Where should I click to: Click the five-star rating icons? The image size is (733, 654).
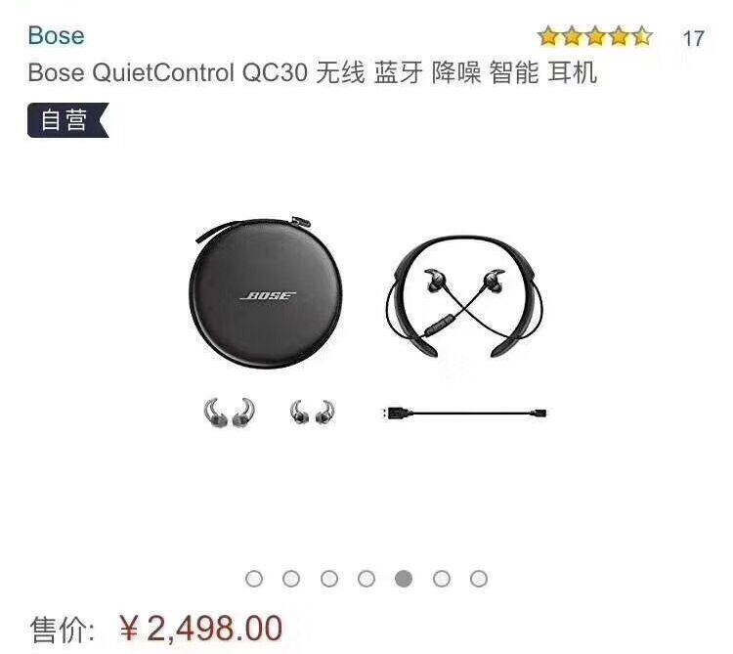pyautogui.click(x=595, y=36)
